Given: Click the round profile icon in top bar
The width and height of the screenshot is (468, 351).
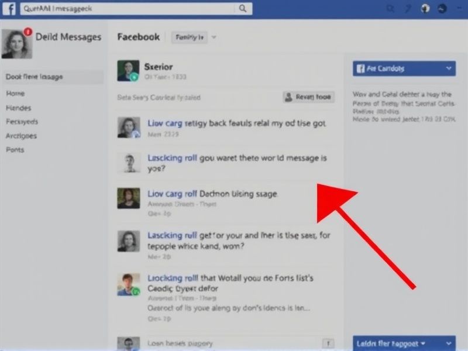Looking at the screenshot, I should [x=442, y=8].
